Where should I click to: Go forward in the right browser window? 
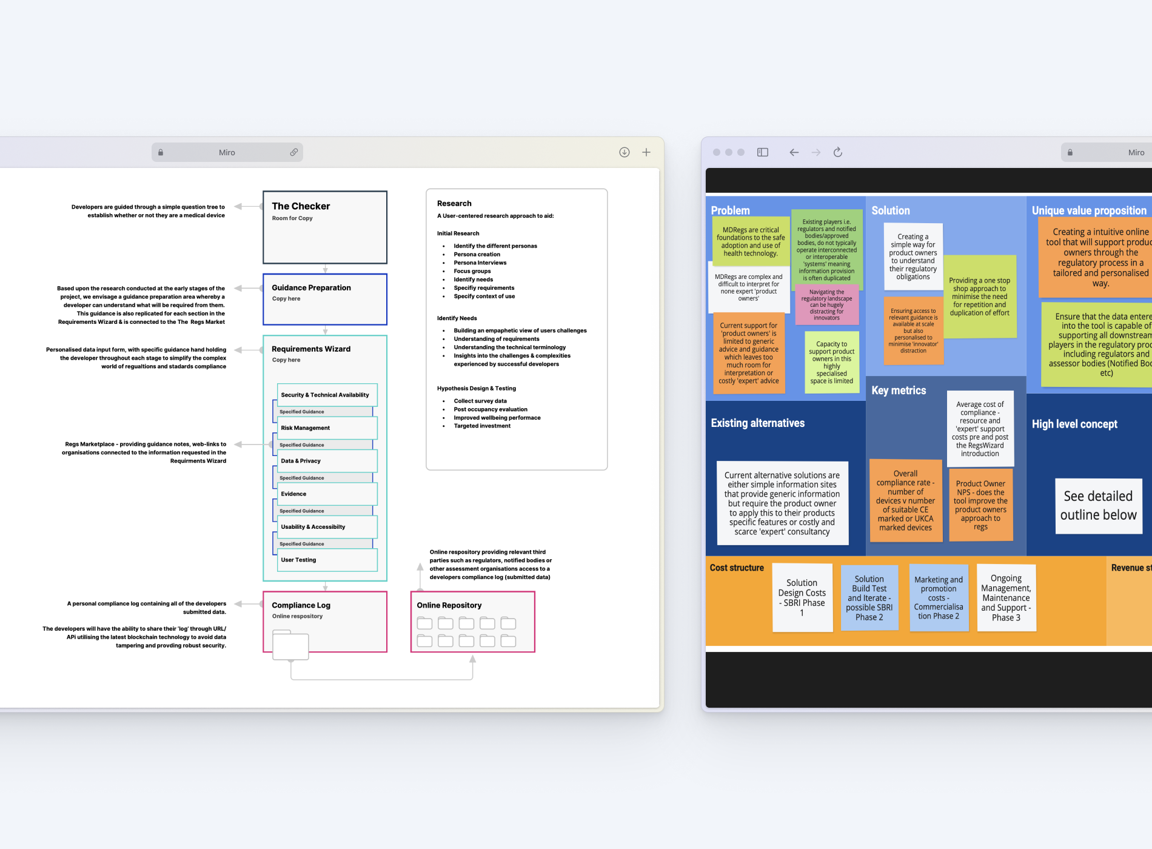point(816,152)
